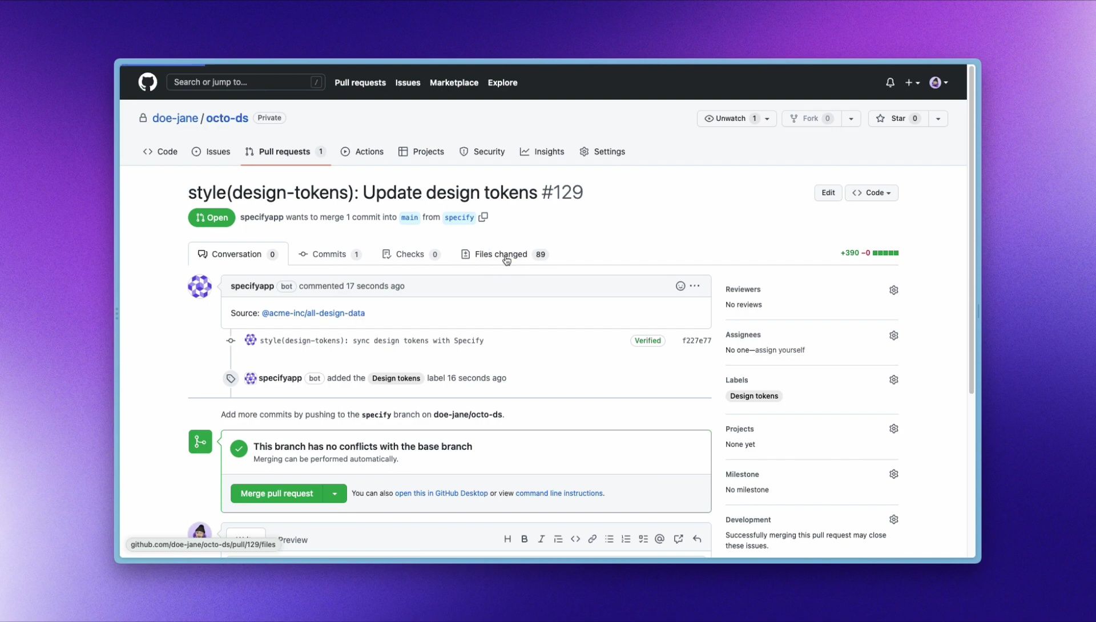Mention a user with the @ icon
Image resolution: width=1096 pixels, height=622 pixels.
660,539
